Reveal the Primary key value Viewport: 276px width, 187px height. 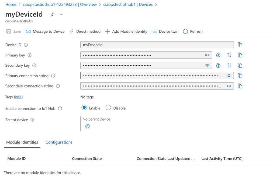tap(207, 55)
